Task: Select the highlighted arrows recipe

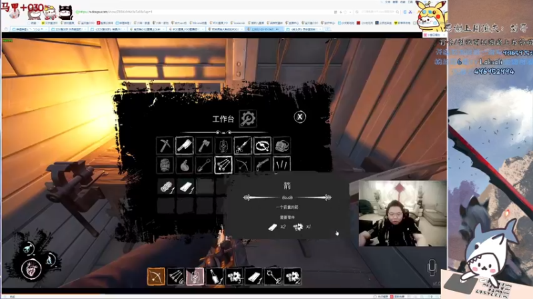Action: tap(223, 165)
